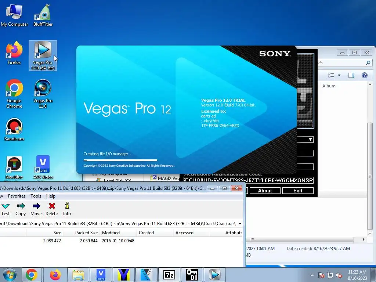Click the keygen activation code field

tap(249, 180)
